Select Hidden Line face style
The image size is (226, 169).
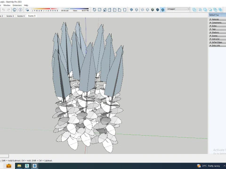147,10
